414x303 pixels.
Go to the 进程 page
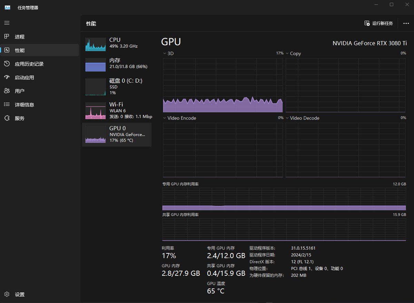(x=40, y=37)
